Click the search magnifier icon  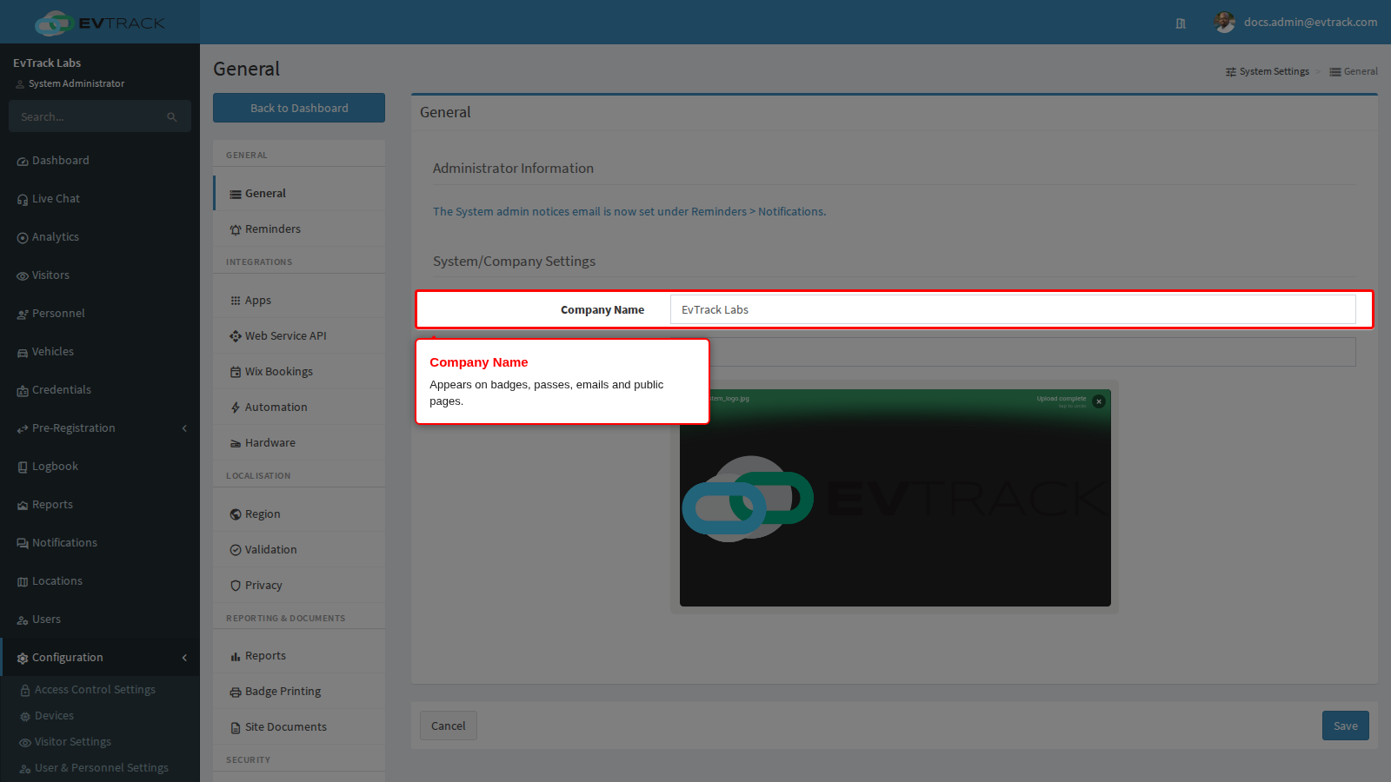(x=172, y=117)
